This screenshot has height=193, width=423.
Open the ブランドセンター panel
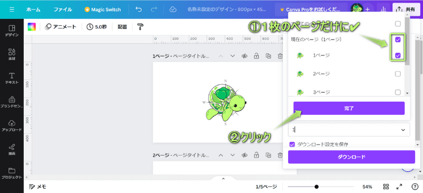click(12, 102)
